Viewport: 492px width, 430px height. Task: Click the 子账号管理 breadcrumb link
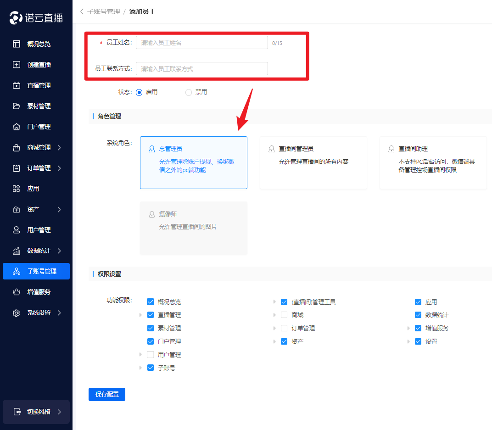point(103,11)
